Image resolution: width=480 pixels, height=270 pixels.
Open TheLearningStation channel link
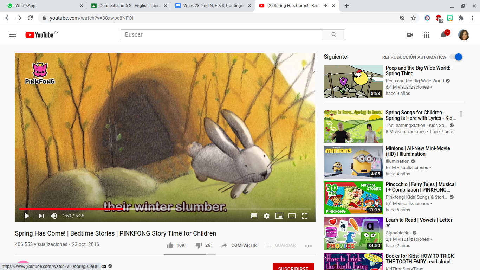coord(416,126)
